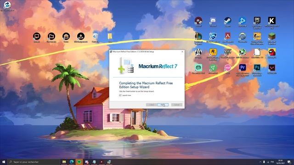Click the Back button in setup wizard
This screenshot has width=294, height=165.
point(152,105)
